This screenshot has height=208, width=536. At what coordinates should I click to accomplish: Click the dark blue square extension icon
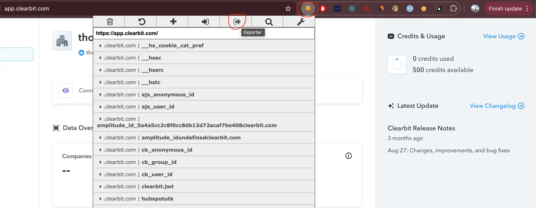tap(337, 9)
